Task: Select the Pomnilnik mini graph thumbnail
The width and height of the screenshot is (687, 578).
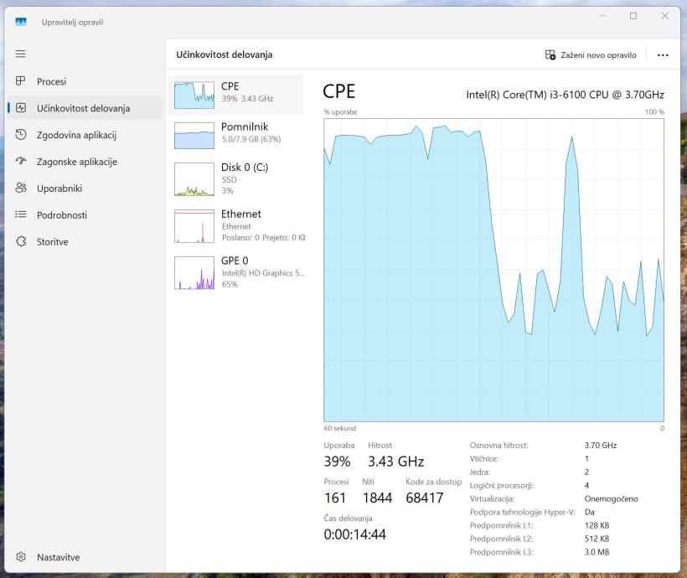Action: (194, 136)
